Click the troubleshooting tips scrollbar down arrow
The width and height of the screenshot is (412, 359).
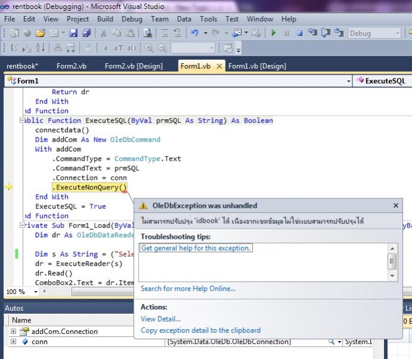tap(392, 276)
